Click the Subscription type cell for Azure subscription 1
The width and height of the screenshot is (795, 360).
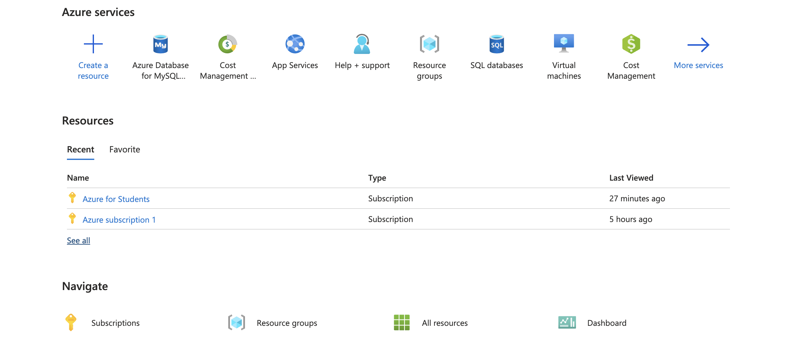[x=390, y=219]
